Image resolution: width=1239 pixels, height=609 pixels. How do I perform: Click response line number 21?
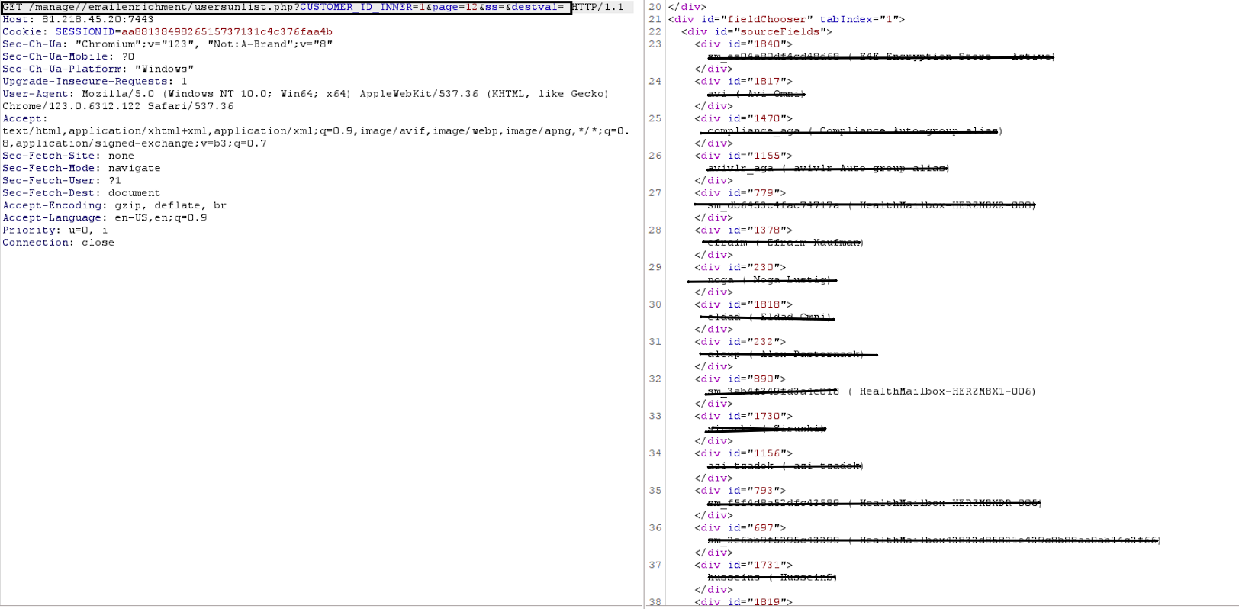[655, 19]
